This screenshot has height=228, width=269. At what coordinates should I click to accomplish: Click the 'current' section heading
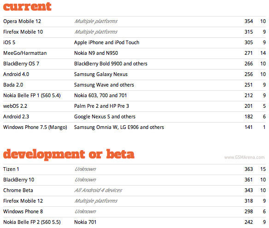point(27,7)
